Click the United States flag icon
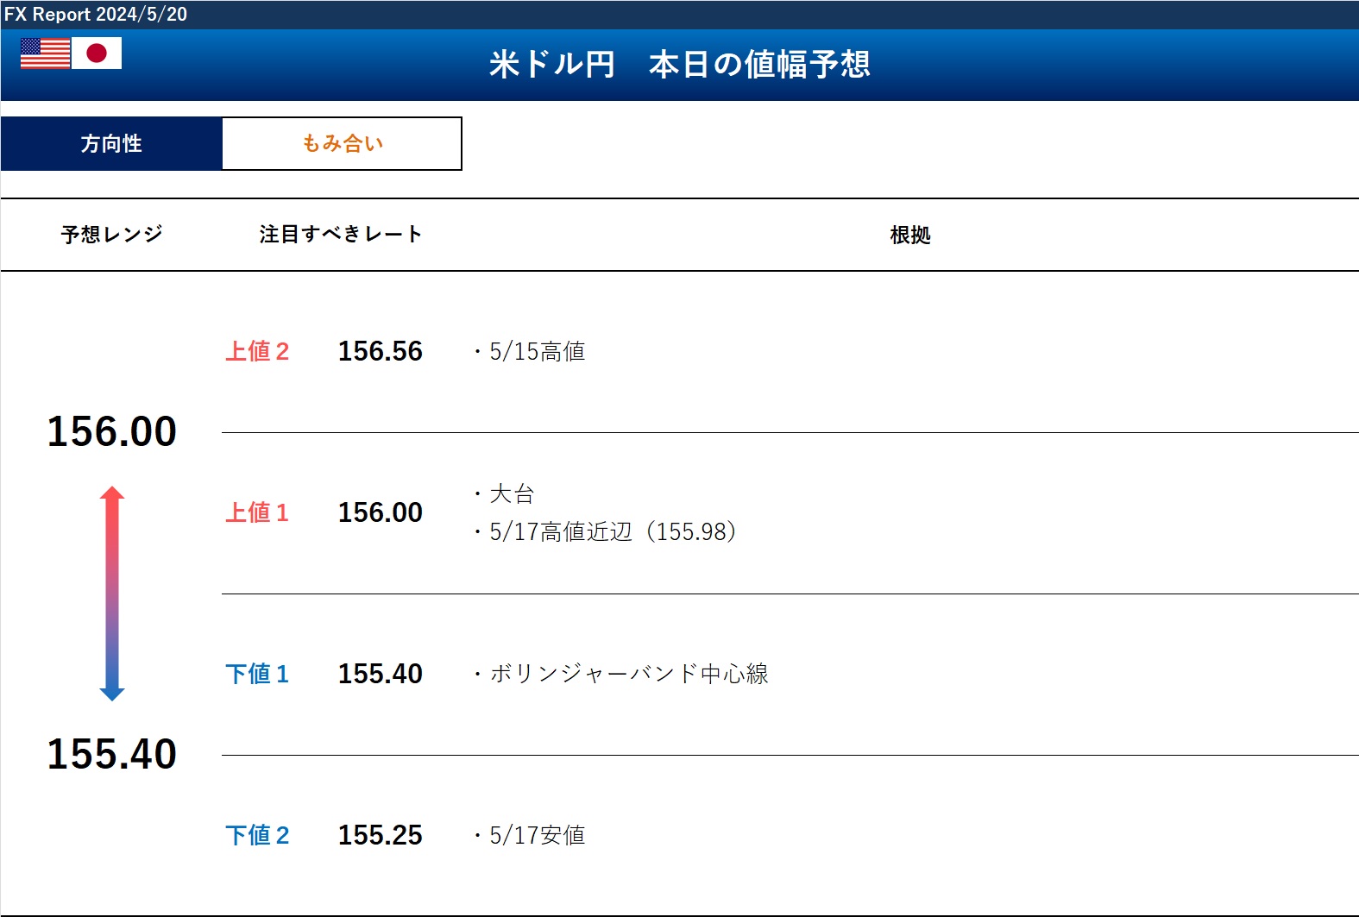Image resolution: width=1359 pixels, height=917 pixels. pos(45,53)
